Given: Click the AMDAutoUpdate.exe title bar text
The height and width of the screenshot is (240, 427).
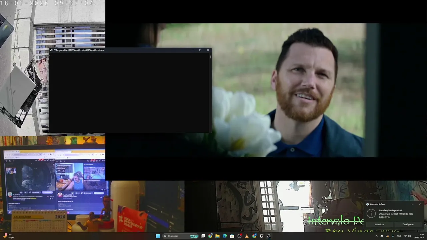Looking at the screenshot, I should click(x=79, y=50).
